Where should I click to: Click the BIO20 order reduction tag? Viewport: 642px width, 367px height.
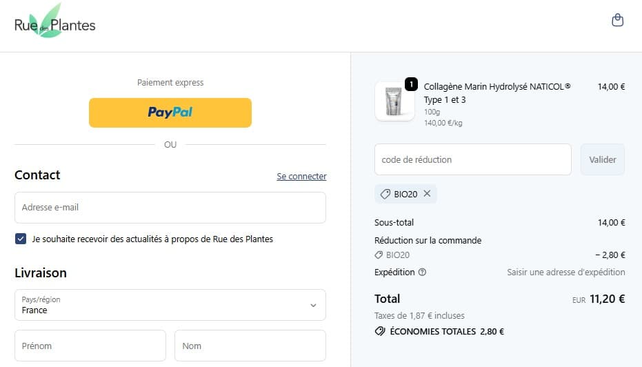click(392, 255)
